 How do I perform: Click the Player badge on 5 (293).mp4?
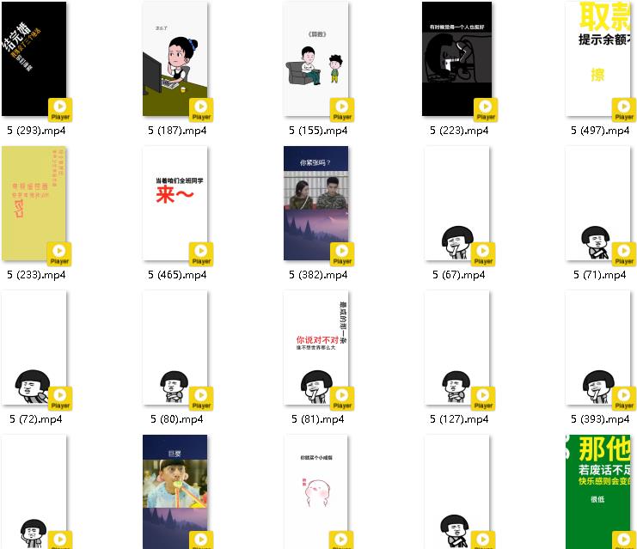click(x=60, y=110)
